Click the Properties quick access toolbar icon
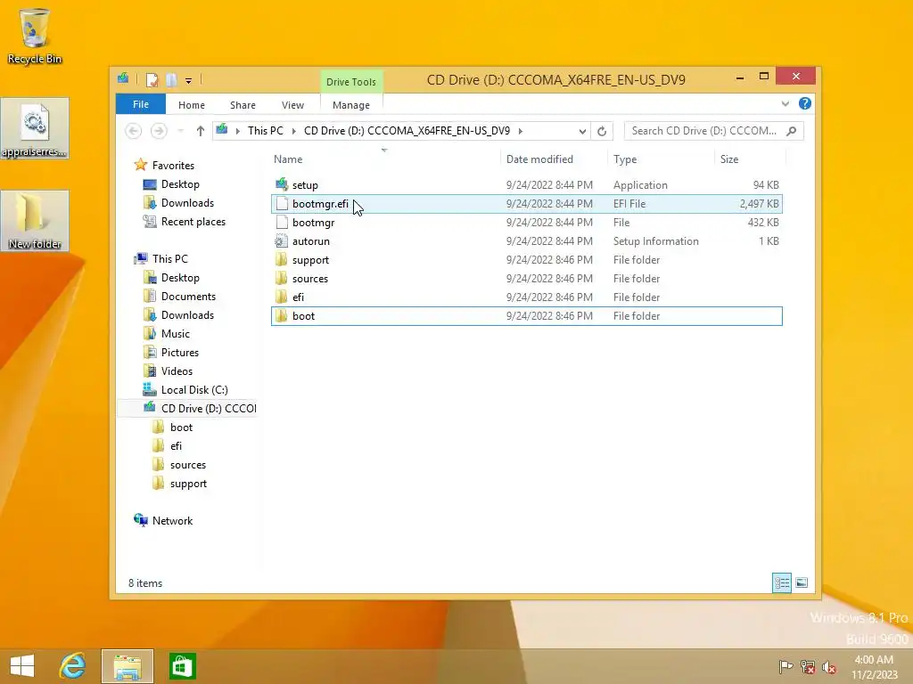 [x=152, y=79]
